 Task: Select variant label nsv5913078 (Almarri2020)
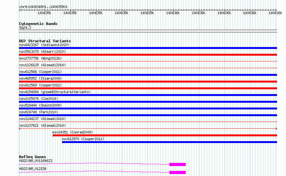42,52
